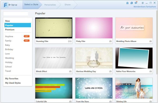Select the Stunning Film style thumbnail
Viewport: 158px width, 103px height.
54,28
